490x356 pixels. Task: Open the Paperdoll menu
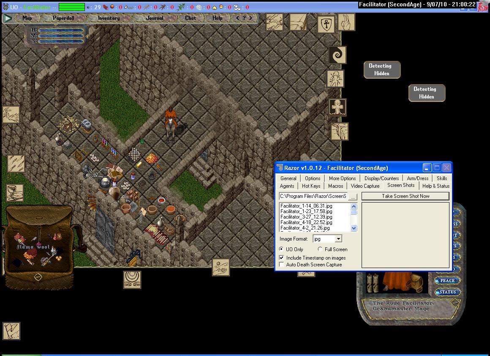click(63, 18)
